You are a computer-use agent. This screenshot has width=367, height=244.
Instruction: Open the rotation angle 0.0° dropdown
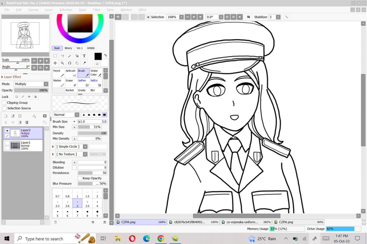[221, 17]
